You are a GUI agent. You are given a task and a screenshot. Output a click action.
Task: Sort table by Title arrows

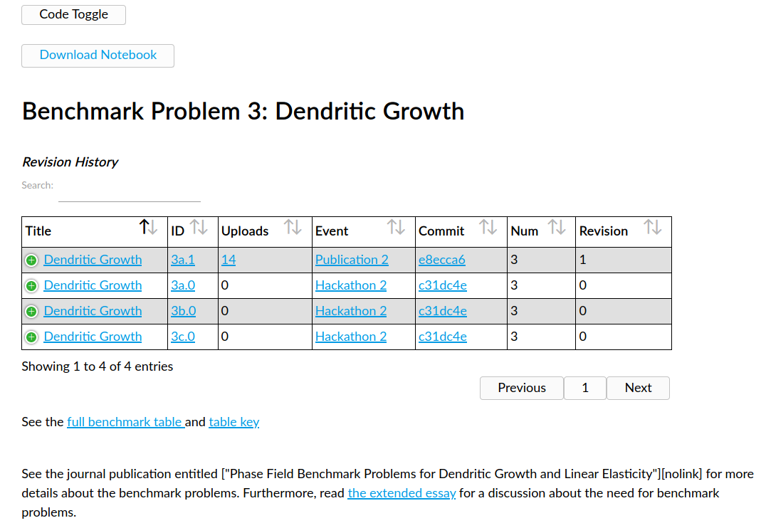coord(149,227)
